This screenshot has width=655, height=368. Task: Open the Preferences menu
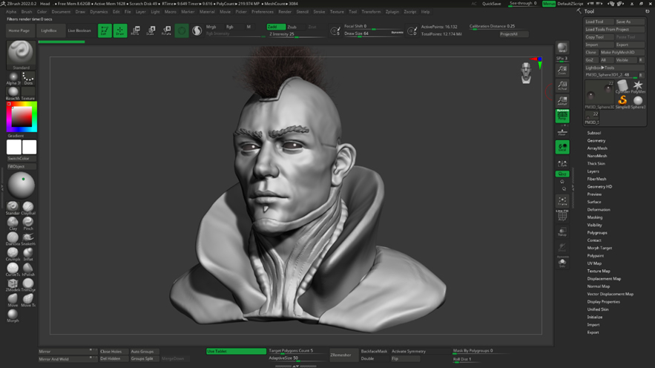tap(263, 12)
